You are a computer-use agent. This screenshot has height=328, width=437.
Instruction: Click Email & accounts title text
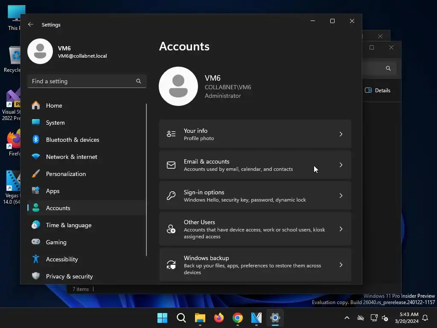click(207, 161)
